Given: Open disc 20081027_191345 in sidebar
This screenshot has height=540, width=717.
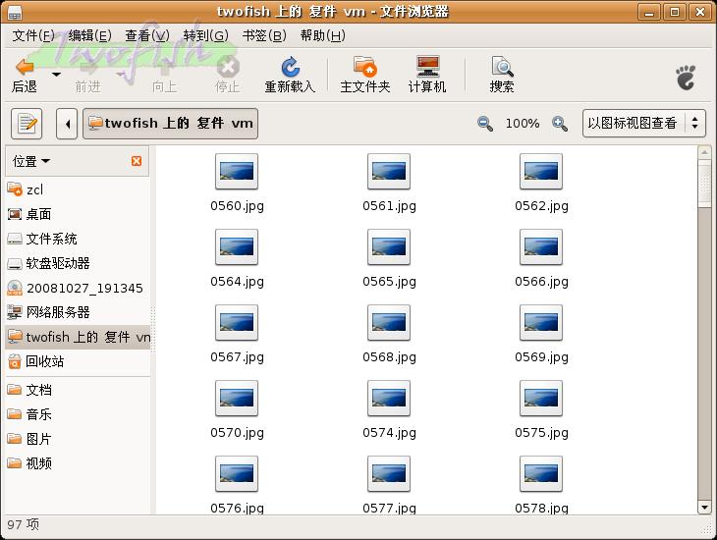Looking at the screenshot, I should point(78,288).
